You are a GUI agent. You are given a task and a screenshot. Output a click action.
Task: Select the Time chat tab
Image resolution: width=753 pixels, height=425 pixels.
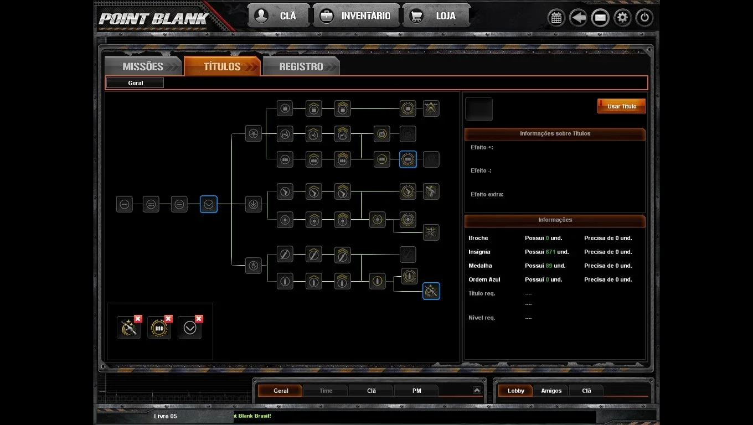(x=326, y=391)
